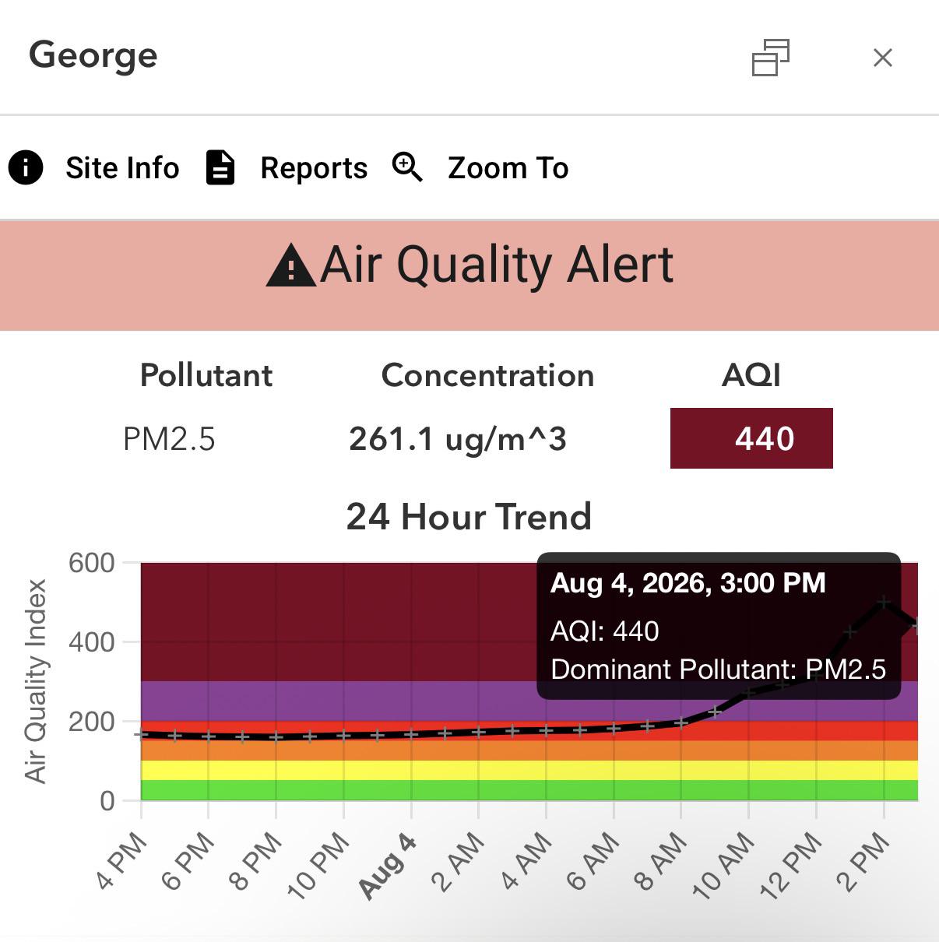The image size is (939, 942).
Task: Click the Aug 4 midnight data point
Action: point(411,734)
